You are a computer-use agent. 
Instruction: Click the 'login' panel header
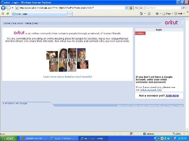[x=159, y=30]
